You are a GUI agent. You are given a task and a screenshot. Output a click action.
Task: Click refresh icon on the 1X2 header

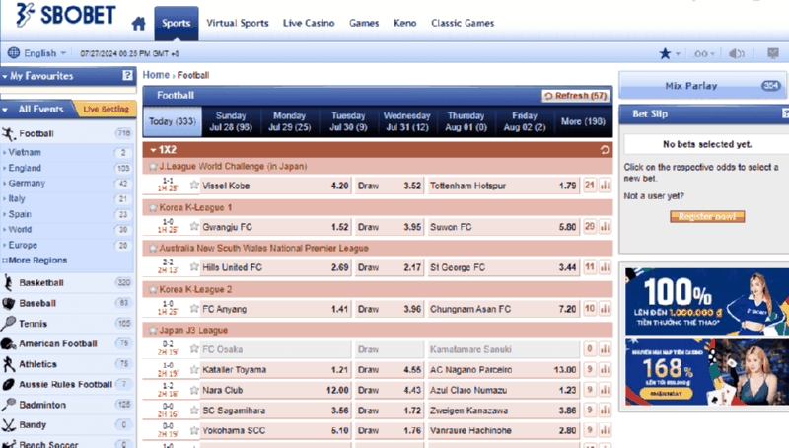tap(605, 150)
